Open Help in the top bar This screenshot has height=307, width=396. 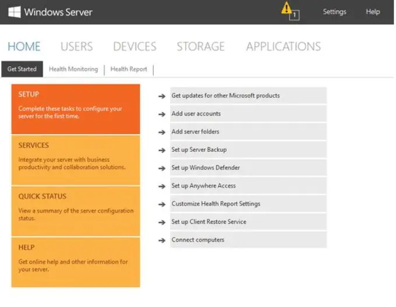(373, 12)
